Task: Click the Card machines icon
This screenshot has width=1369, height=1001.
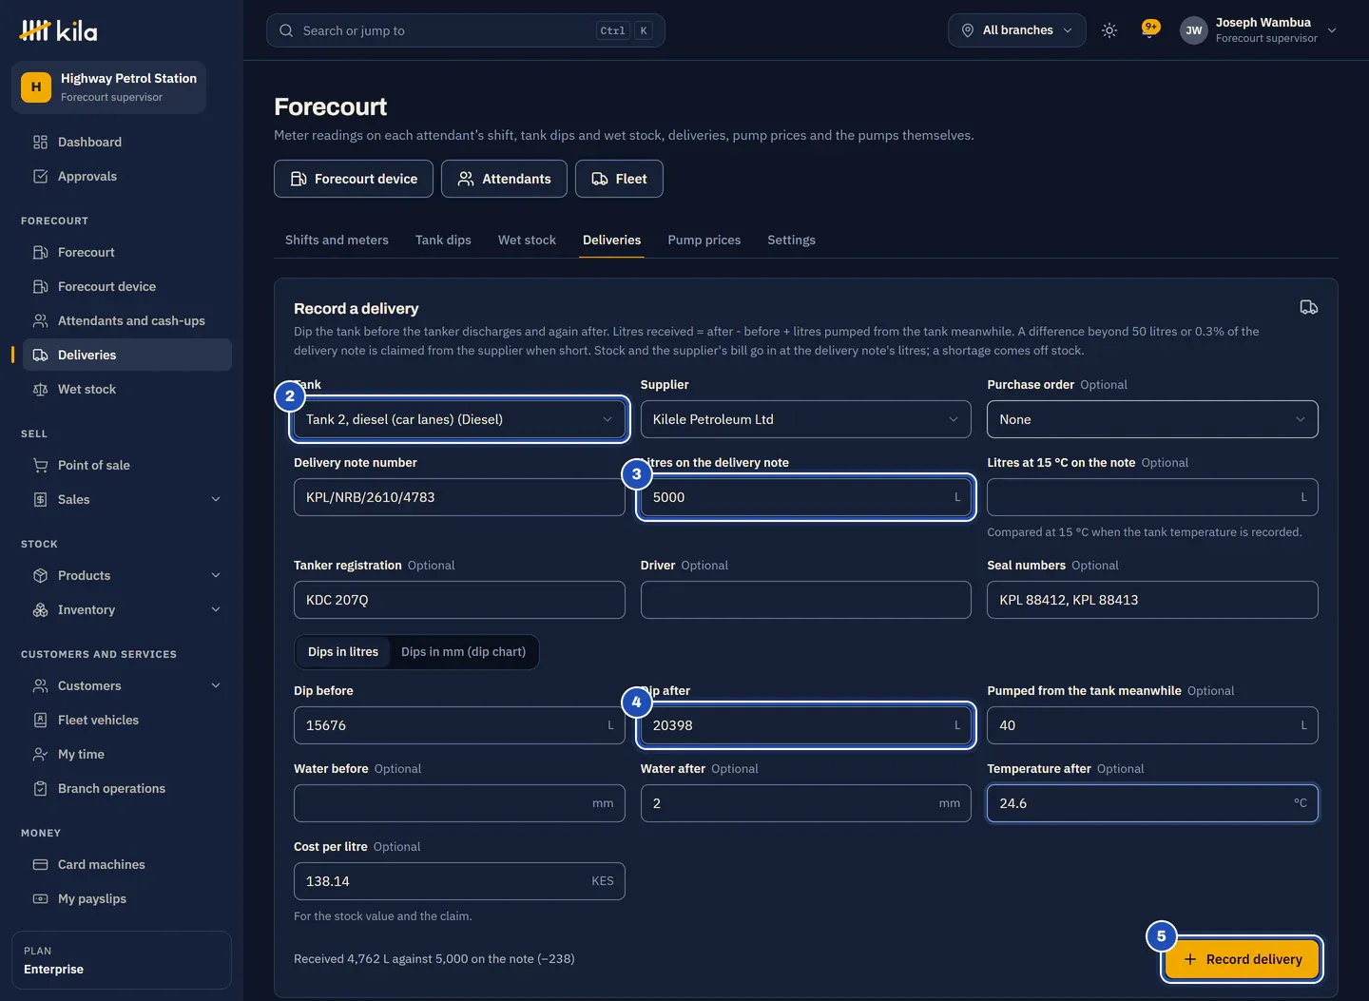Action: pos(40,864)
